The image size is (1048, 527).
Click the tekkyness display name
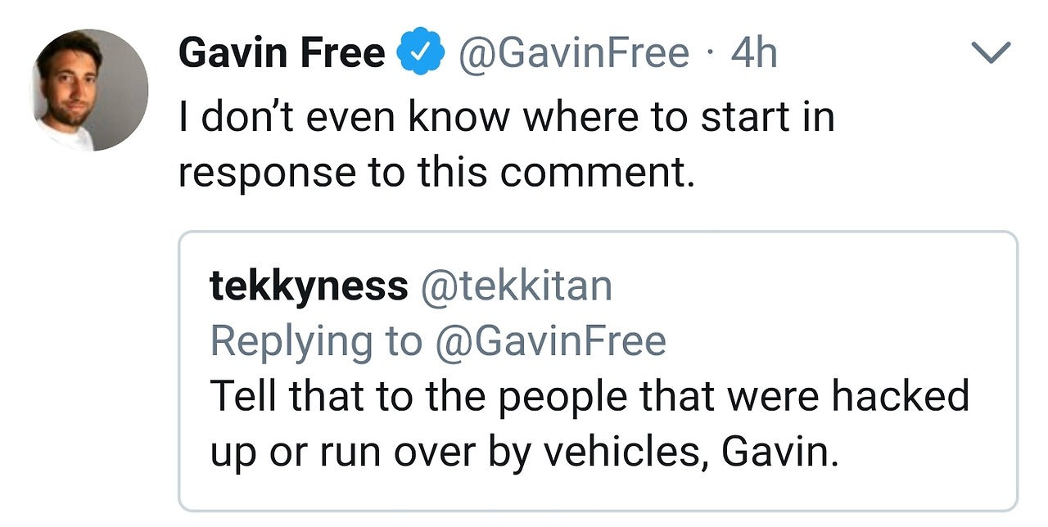(309, 286)
